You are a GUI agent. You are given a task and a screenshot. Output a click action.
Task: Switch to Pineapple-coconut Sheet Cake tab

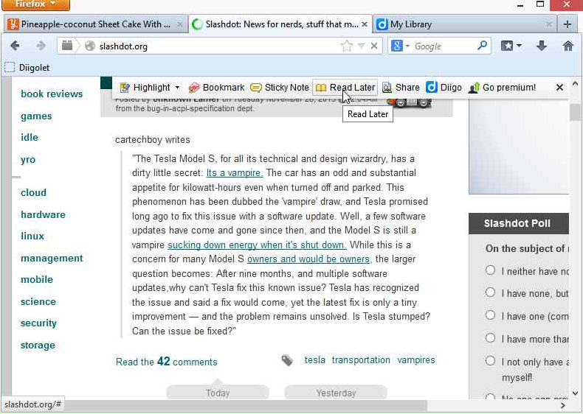coord(95,24)
